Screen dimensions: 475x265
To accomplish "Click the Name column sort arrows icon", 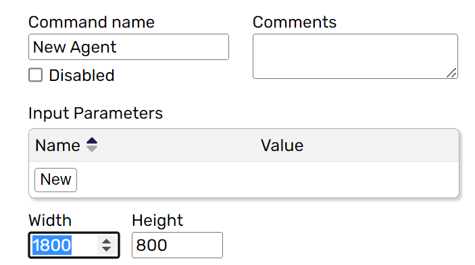I will pyautogui.click(x=92, y=145).
